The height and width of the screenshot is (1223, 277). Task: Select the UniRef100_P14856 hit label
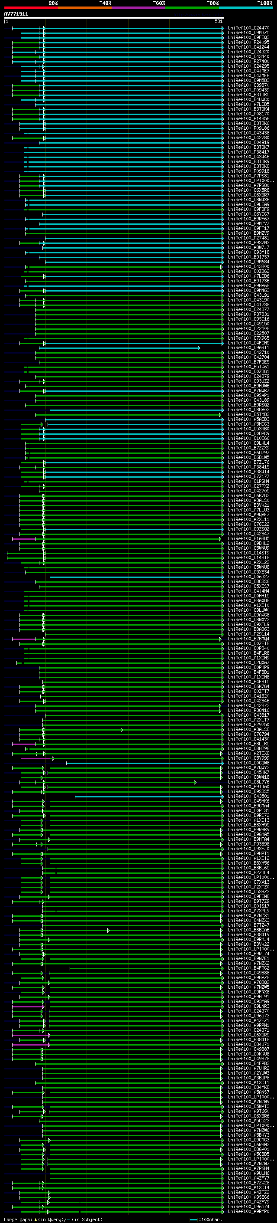pos(248,119)
